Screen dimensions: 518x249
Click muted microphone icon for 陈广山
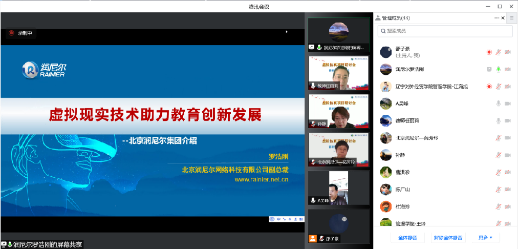[x=499, y=190]
